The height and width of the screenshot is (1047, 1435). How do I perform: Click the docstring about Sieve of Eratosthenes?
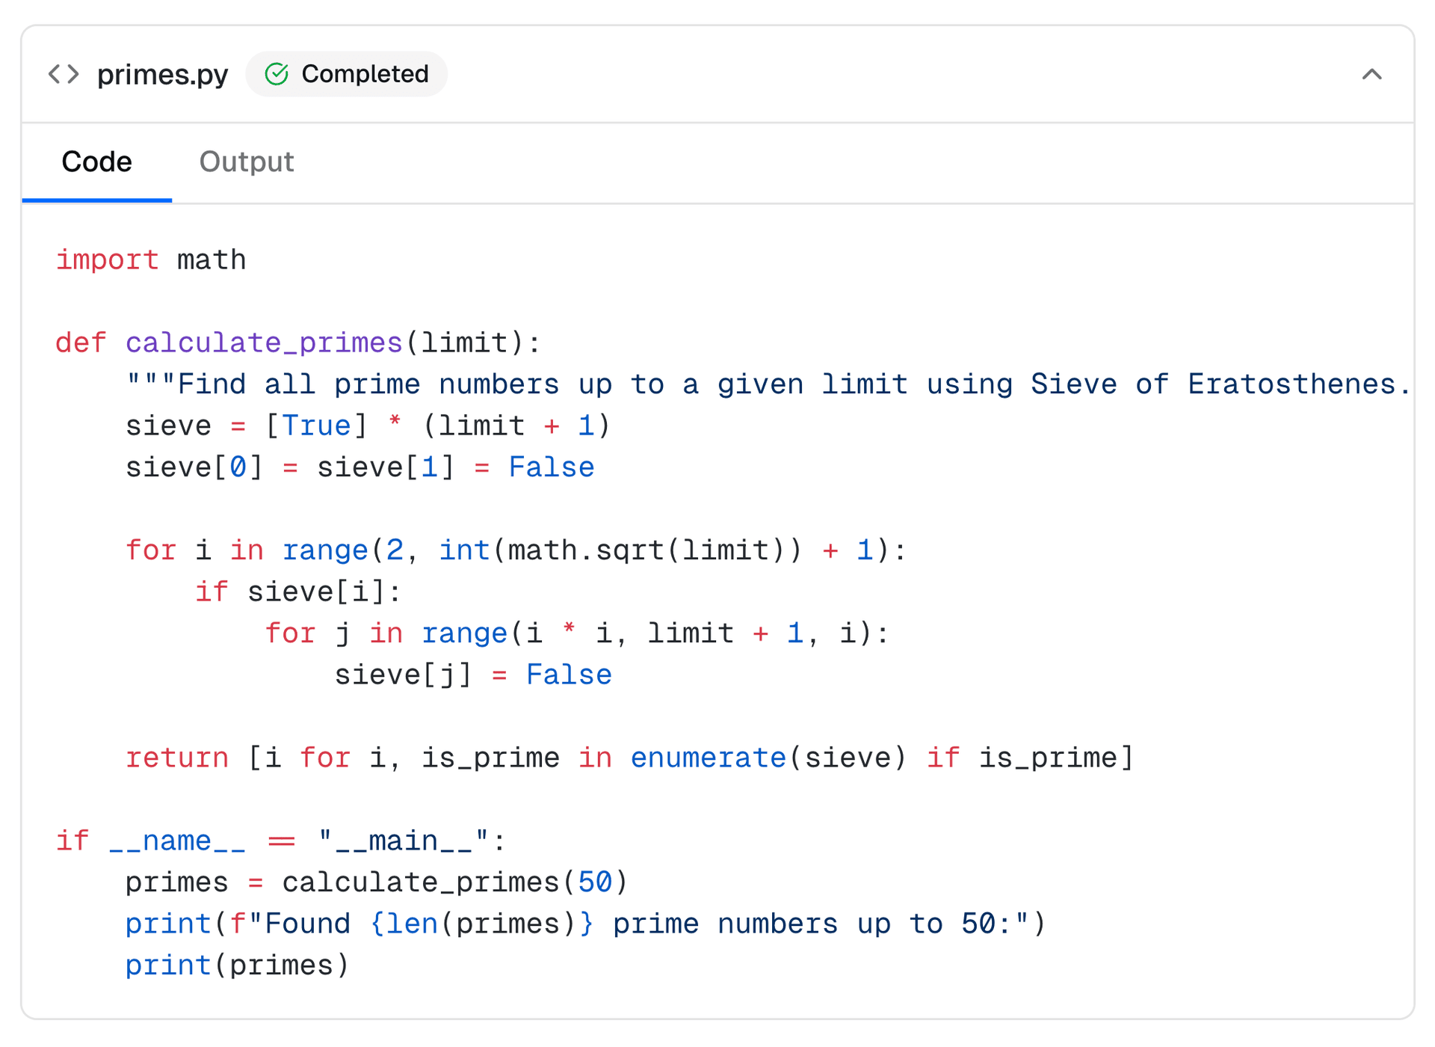coord(768,384)
